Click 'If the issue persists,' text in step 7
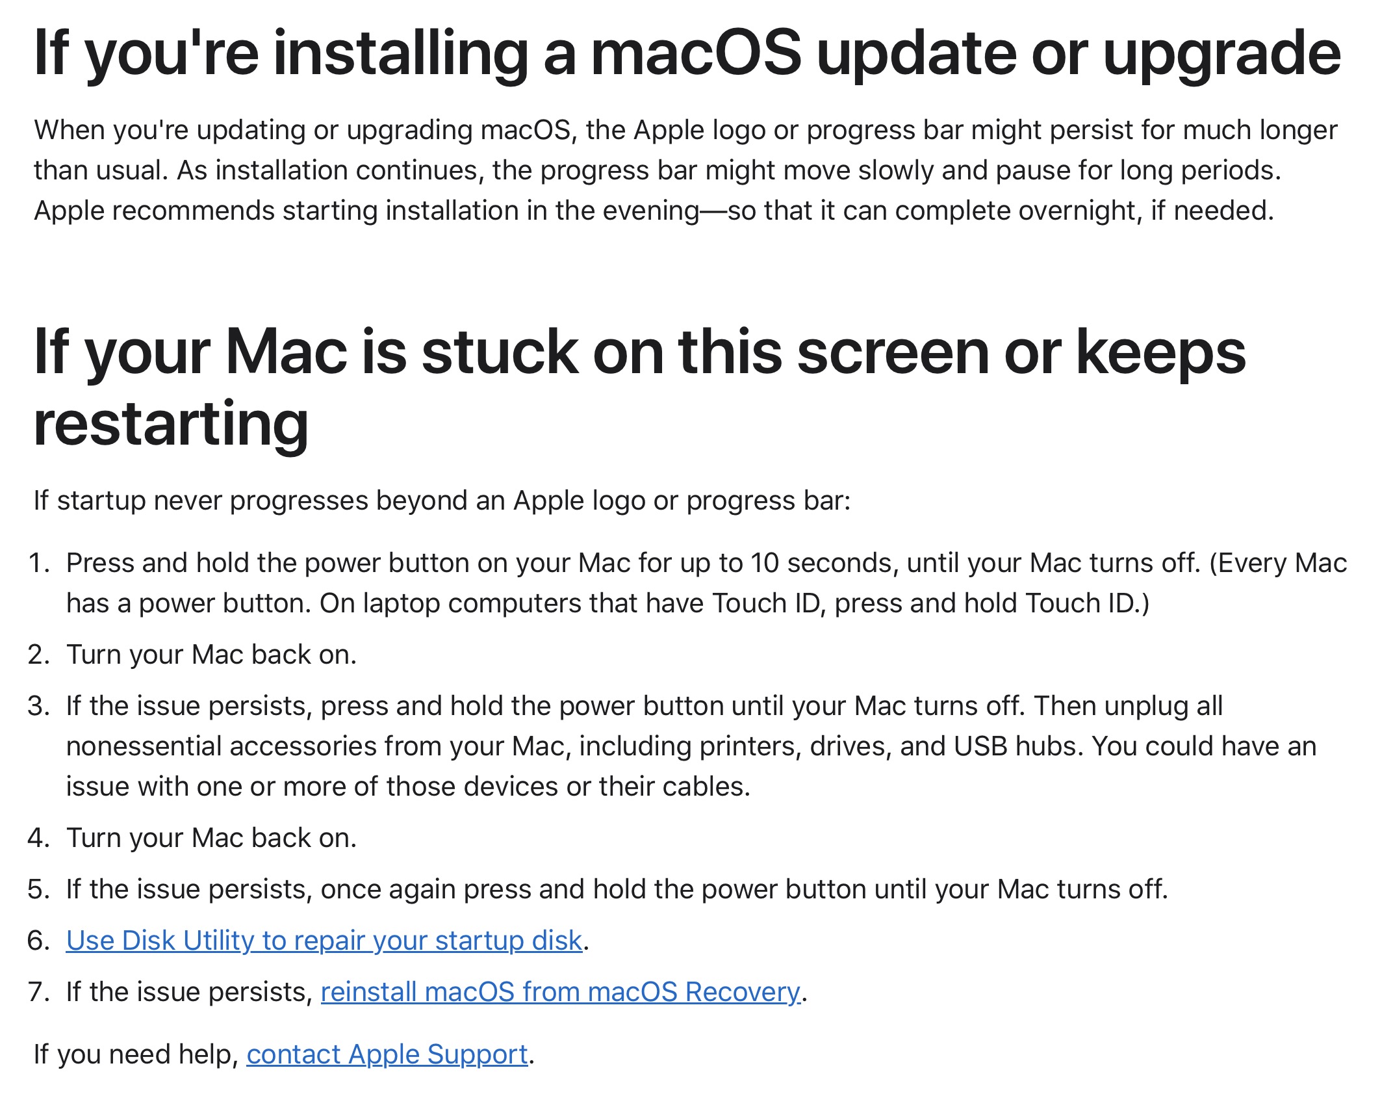This screenshot has height=1096, width=1393. coord(190,992)
